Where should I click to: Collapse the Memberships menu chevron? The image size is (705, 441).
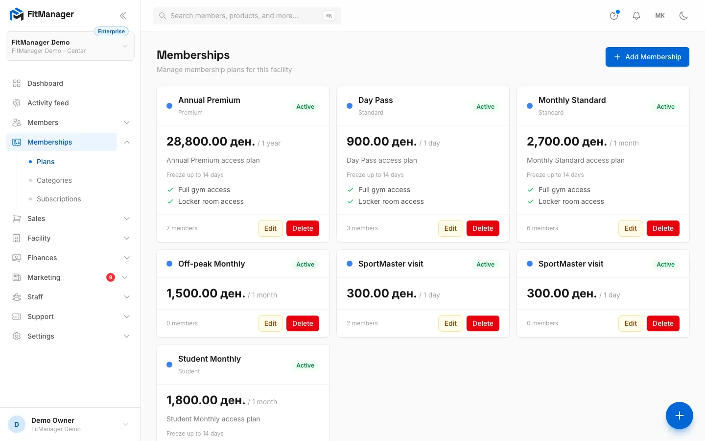[127, 142]
